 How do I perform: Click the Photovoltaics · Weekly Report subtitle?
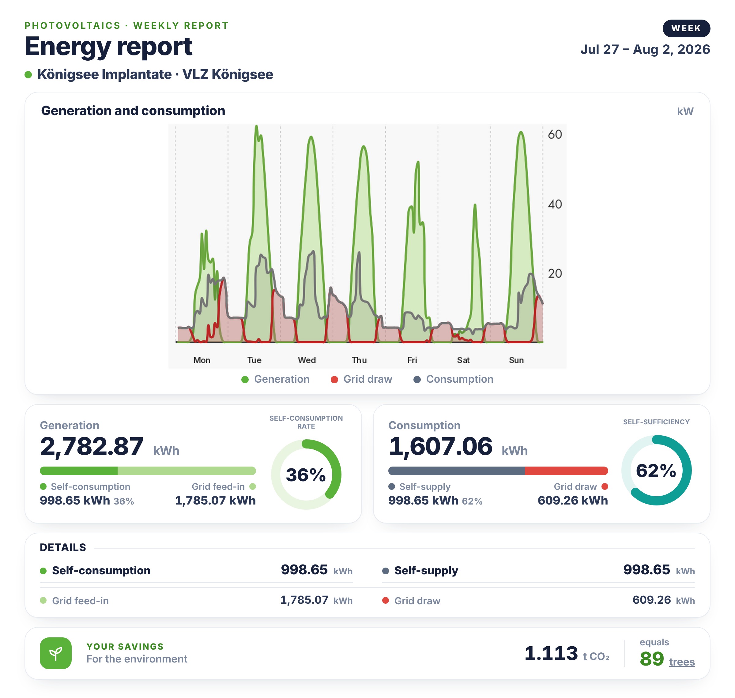(126, 26)
